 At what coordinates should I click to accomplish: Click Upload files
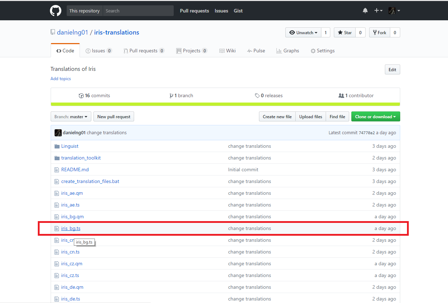311,116
